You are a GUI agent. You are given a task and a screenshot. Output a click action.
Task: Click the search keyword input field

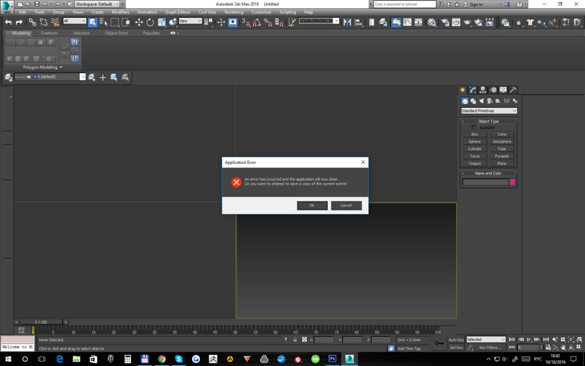click(x=404, y=4)
